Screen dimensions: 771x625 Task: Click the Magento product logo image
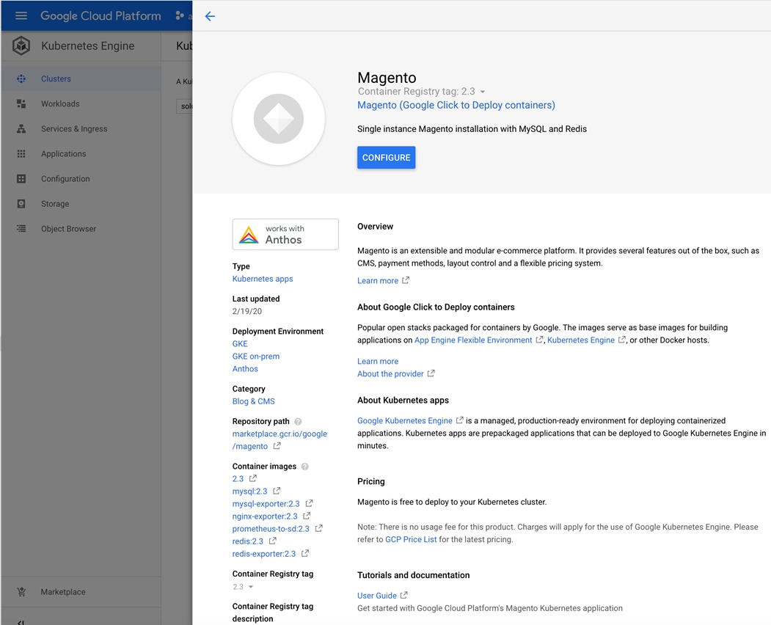pos(278,119)
